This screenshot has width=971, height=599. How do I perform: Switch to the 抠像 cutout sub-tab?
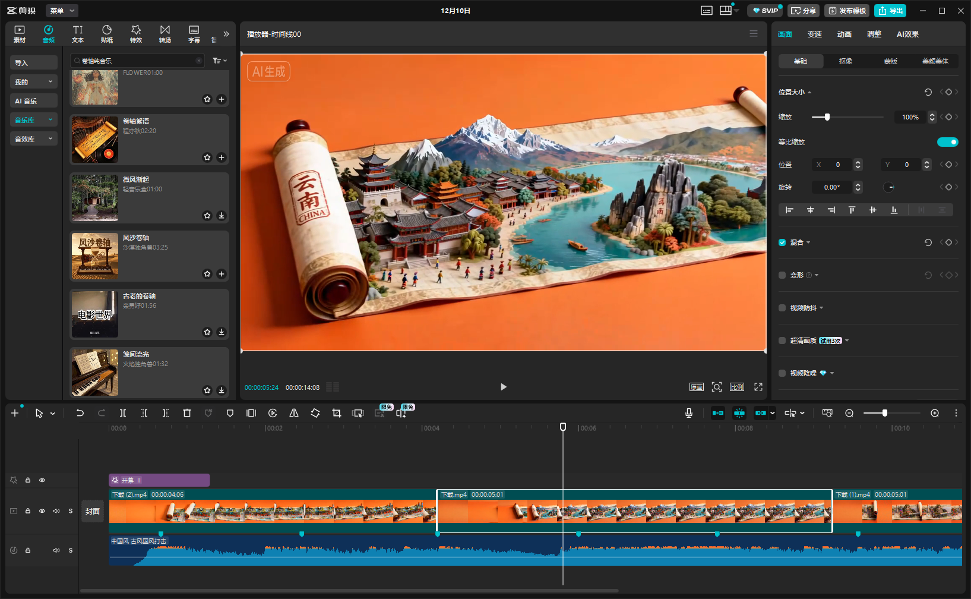tap(846, 61)
